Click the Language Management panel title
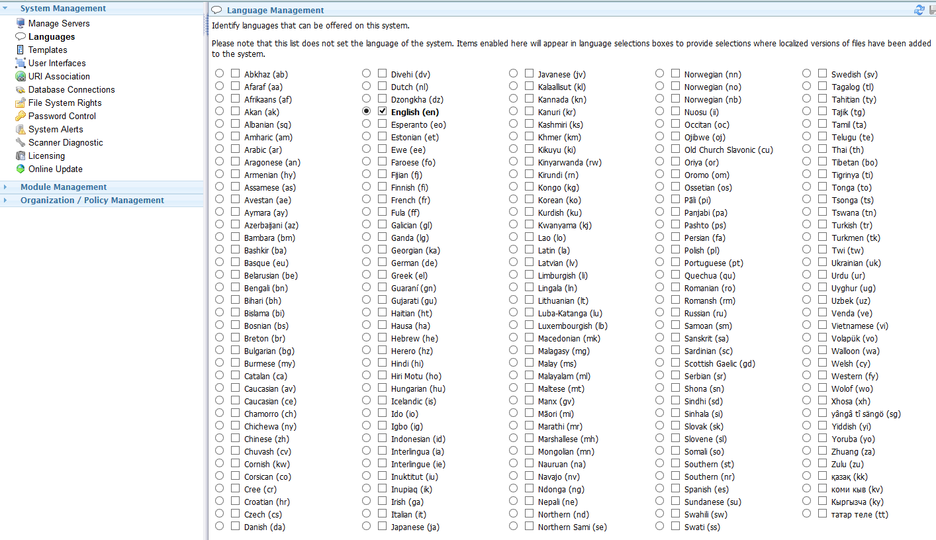Image resolution: width=936 pixels, height=540 pixels. [x=275, y=10]
